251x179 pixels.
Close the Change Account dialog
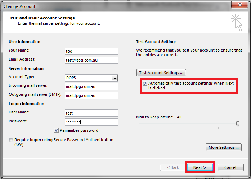point(239,5)
